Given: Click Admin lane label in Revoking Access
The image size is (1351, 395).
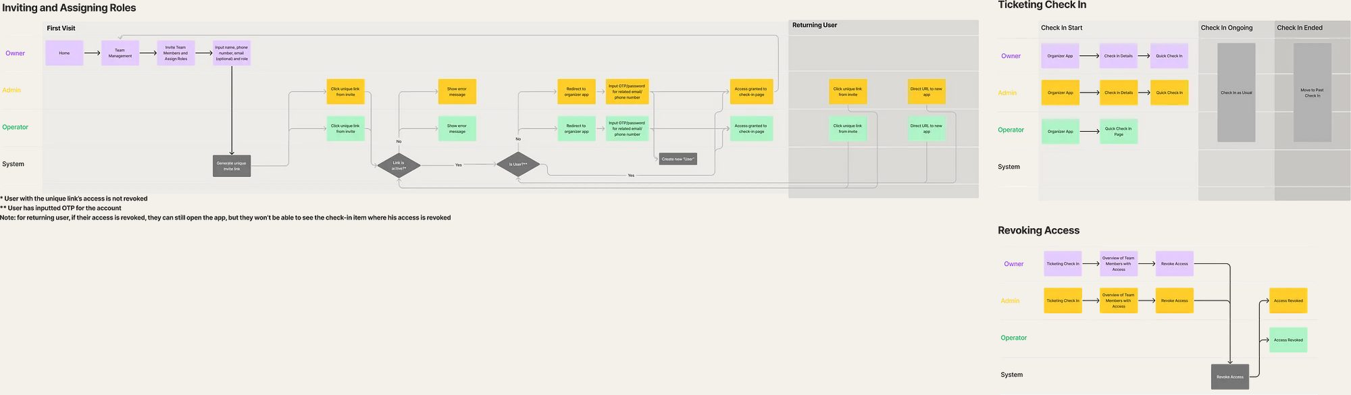Looking at the screenshot, I should 1010,300.
